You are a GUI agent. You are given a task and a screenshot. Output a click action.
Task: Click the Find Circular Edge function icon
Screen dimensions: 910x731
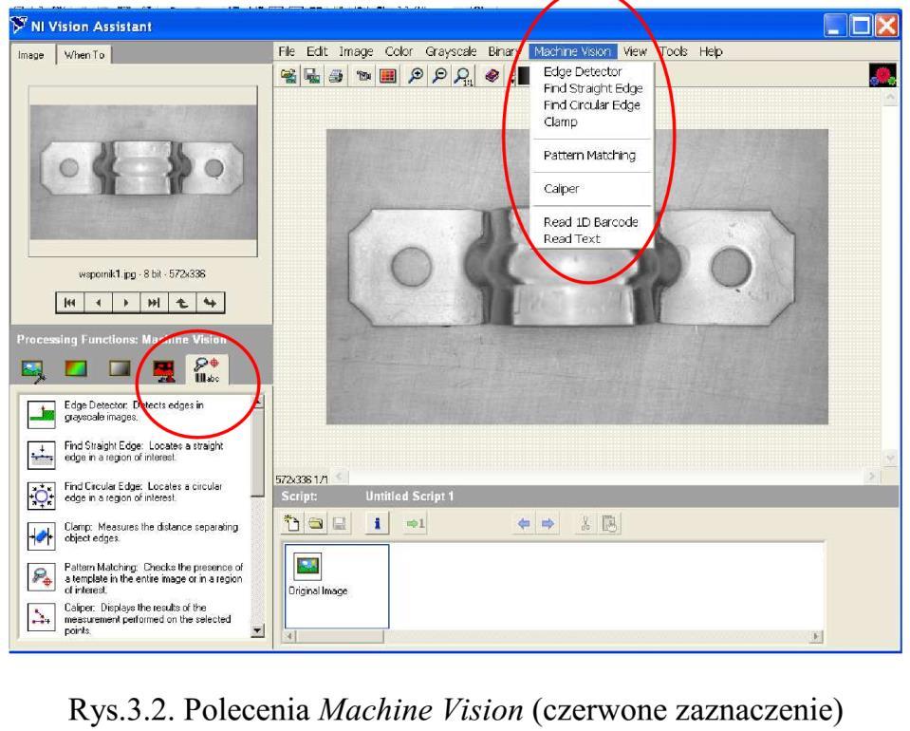(x=41, y=496)
